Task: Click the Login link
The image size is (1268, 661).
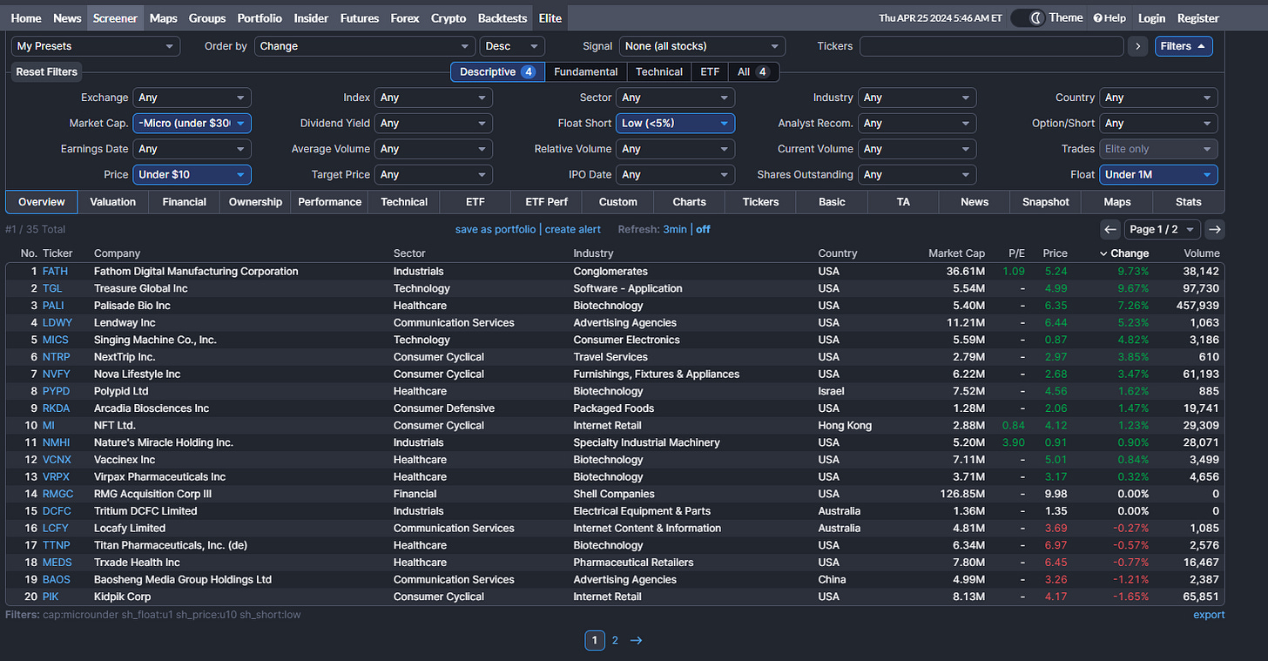Action: click(1151, 18)
